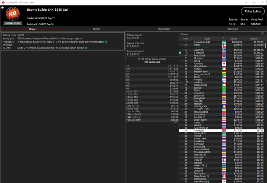Open the Poker Lobby button
267x183 pixels.
pyautogui.click(x=253, y=11)
